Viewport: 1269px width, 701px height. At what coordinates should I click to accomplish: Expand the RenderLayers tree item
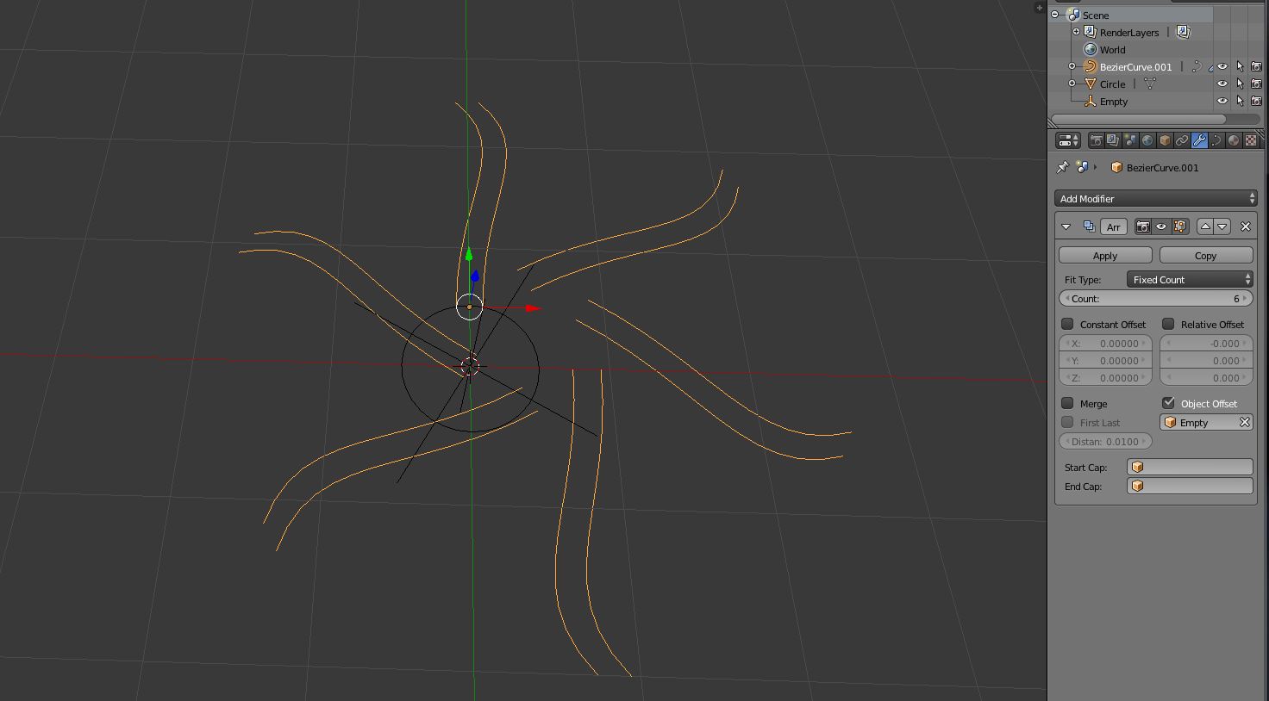(1076, 32)
